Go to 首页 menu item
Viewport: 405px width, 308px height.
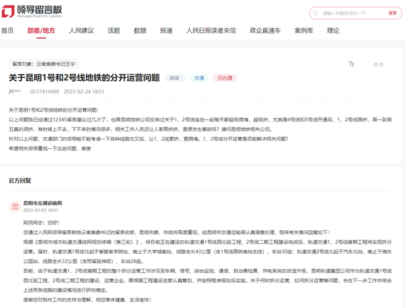pos(8,31)
